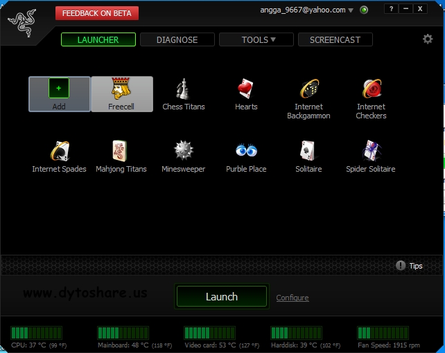Select the Chess Titans game icon
The image size is (445, 353).
click(x=183, y=89)
